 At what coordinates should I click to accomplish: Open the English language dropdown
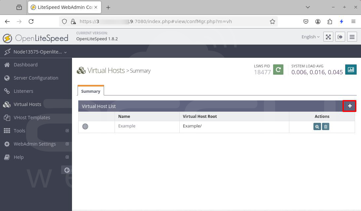coord(310,37)
